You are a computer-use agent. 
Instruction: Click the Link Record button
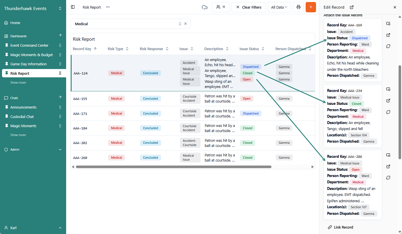pyautogui.click(x=340, y=227)
